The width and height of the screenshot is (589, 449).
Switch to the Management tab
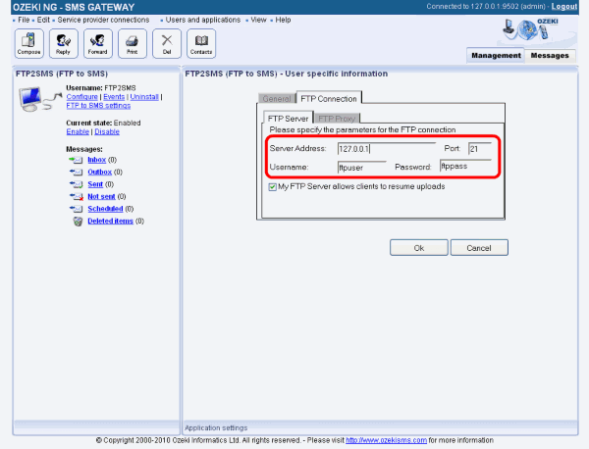[x=496, y=56]
